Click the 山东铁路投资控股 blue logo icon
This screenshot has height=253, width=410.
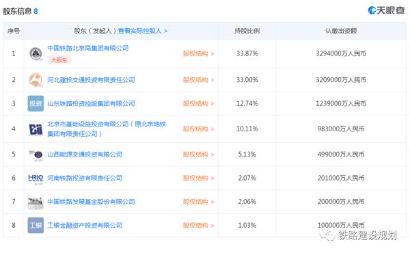pos(36,104)
